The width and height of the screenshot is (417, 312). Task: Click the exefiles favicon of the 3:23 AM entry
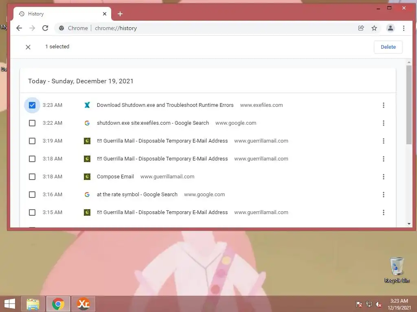point(87,105)
